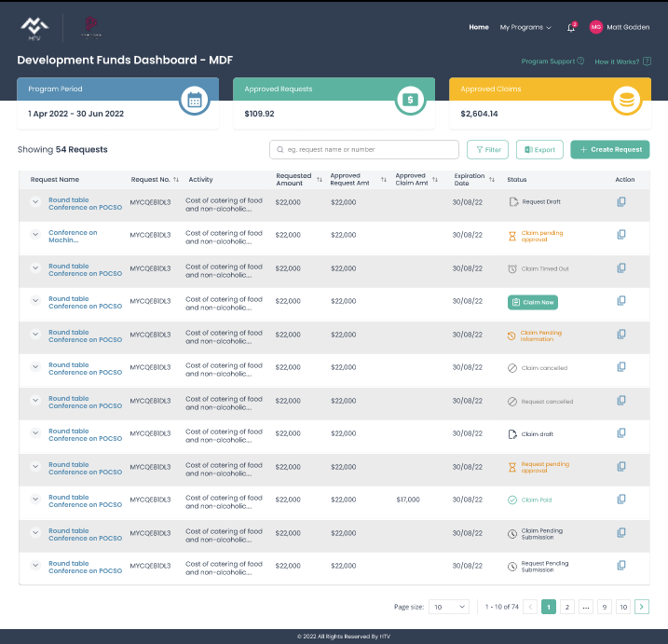Screen dimensions: 668x644
Task: Click the HTV logo in header
Action: (x=34, y=28)
